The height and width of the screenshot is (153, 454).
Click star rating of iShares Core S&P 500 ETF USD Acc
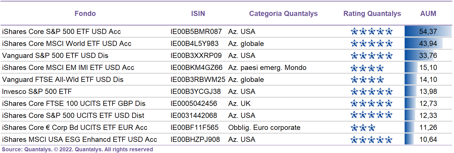click(x=372, y=31)
